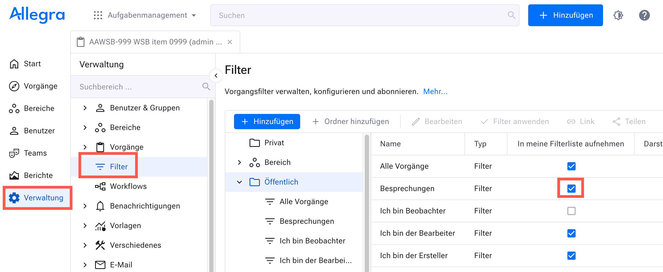Collapse the Öffentlich filter folder

point(239,182)
